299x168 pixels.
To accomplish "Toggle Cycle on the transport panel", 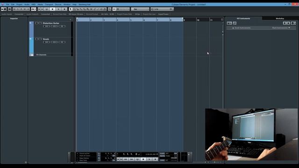I will point(137,159).
